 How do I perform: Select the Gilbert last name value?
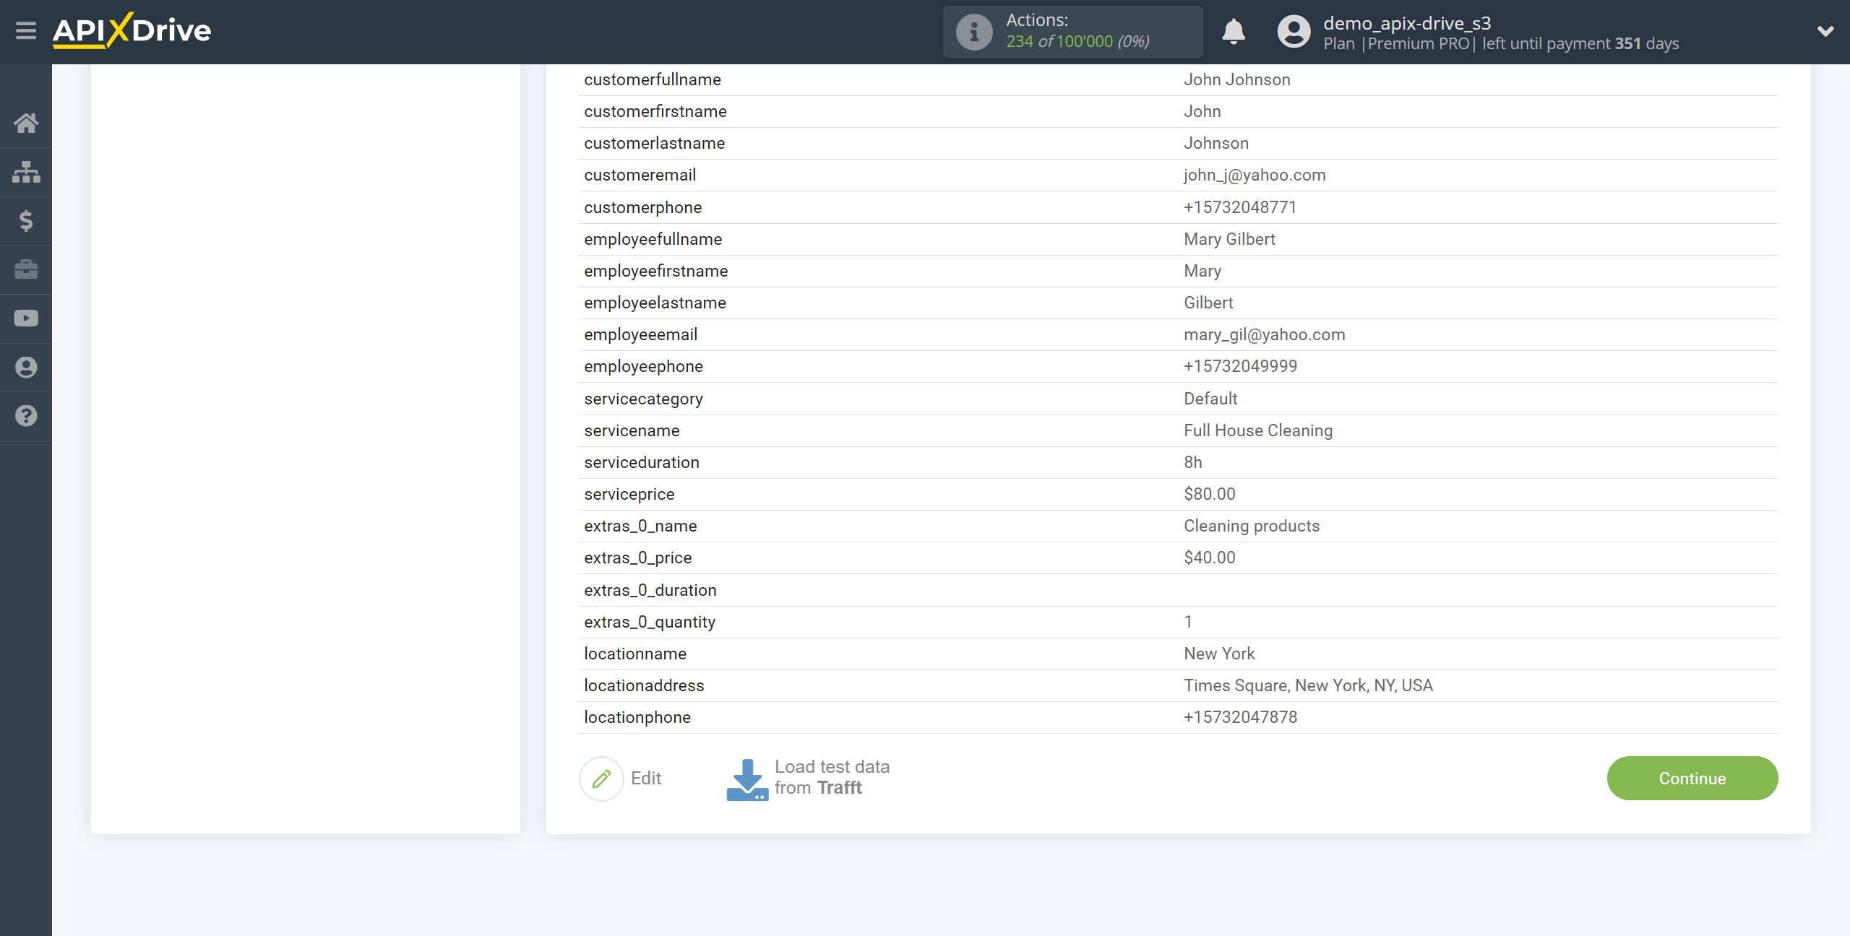1208,303
